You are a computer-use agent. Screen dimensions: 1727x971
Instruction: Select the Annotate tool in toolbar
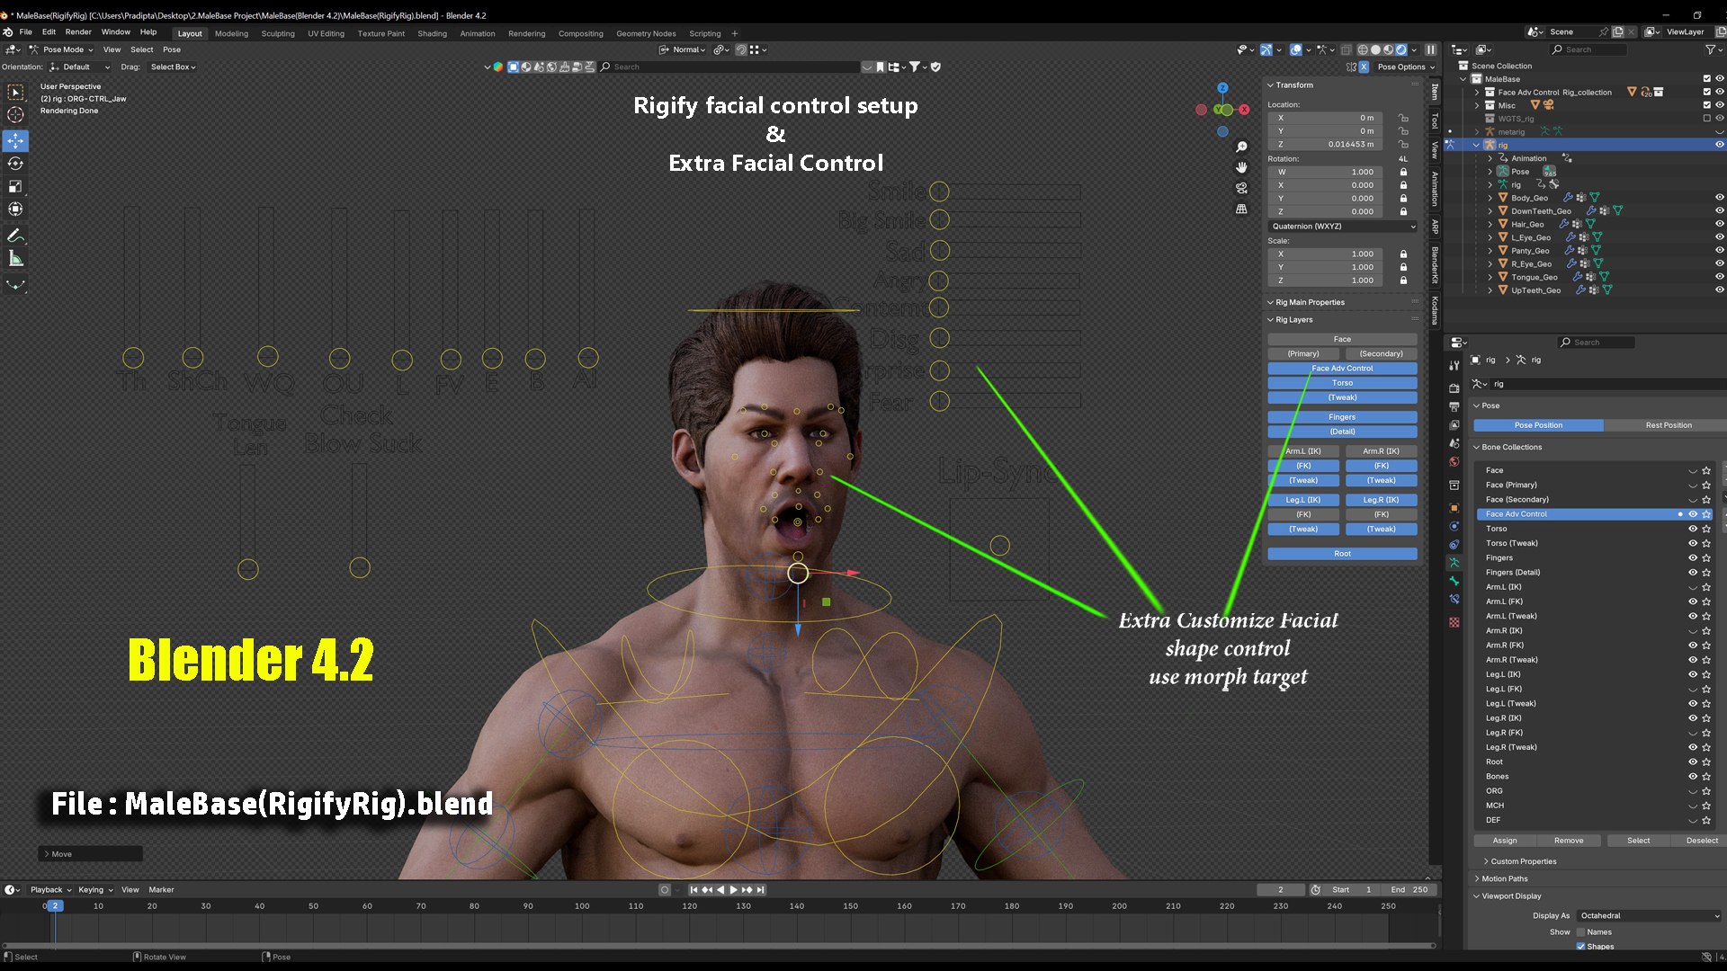point(15,236)
